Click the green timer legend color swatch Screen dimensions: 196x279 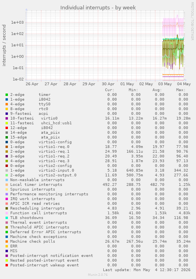[x=7, y=95]
